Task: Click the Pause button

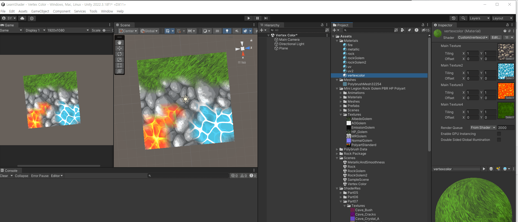Action: point(257,18)
